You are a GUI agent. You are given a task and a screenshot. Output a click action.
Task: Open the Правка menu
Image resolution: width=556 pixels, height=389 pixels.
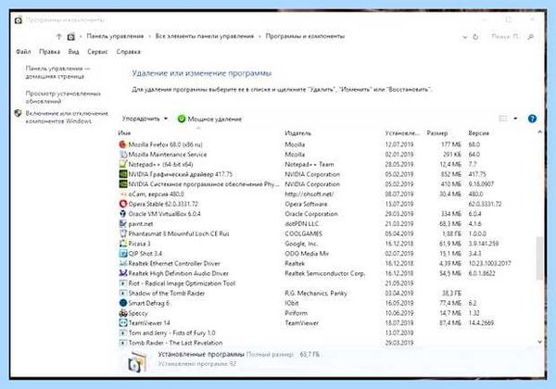click(49, 52)
